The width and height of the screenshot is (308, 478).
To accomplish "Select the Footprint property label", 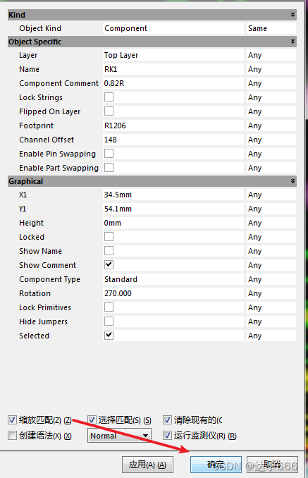I will [x=36, y=125].
